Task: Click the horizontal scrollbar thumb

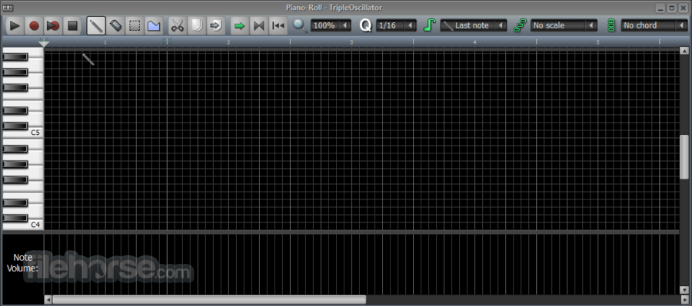Action: pos(209,299)
